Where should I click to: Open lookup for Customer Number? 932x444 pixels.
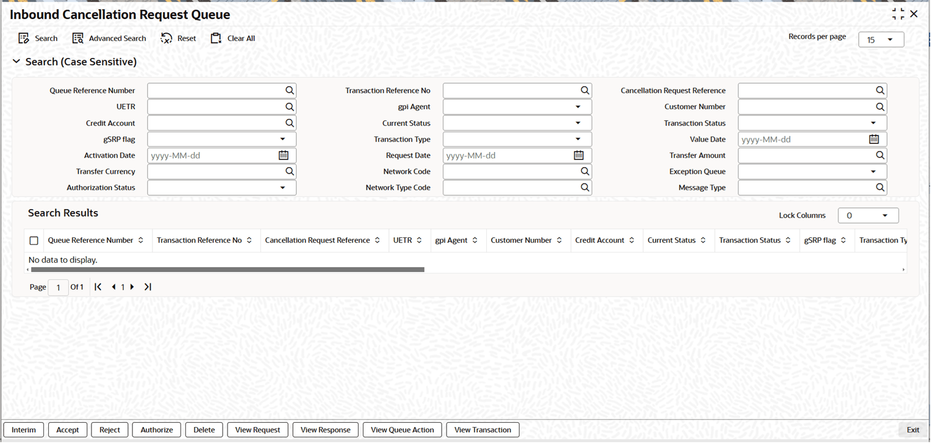[880, 107]
